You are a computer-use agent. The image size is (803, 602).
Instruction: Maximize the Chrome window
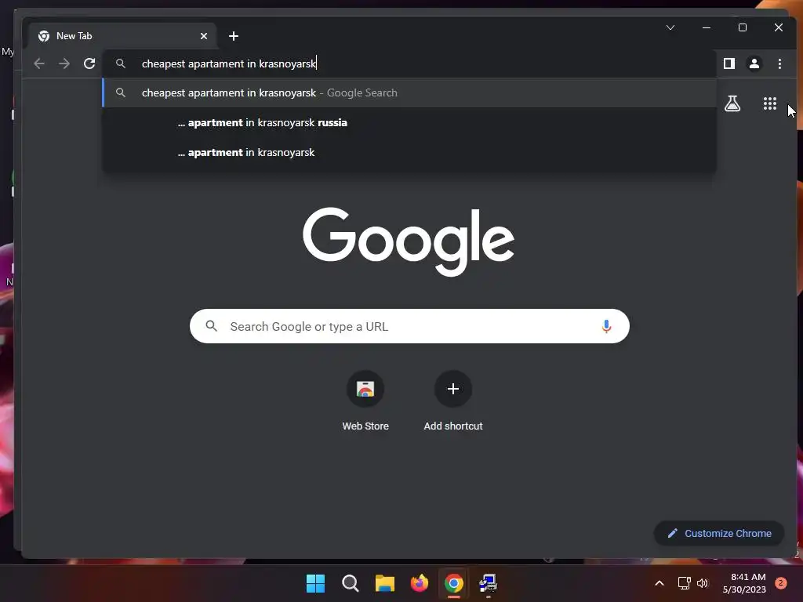(743, 27)
